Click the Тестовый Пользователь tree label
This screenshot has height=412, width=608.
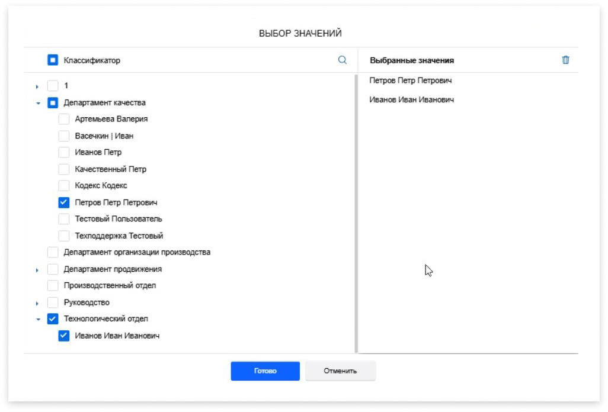click(x=119, y=219)
